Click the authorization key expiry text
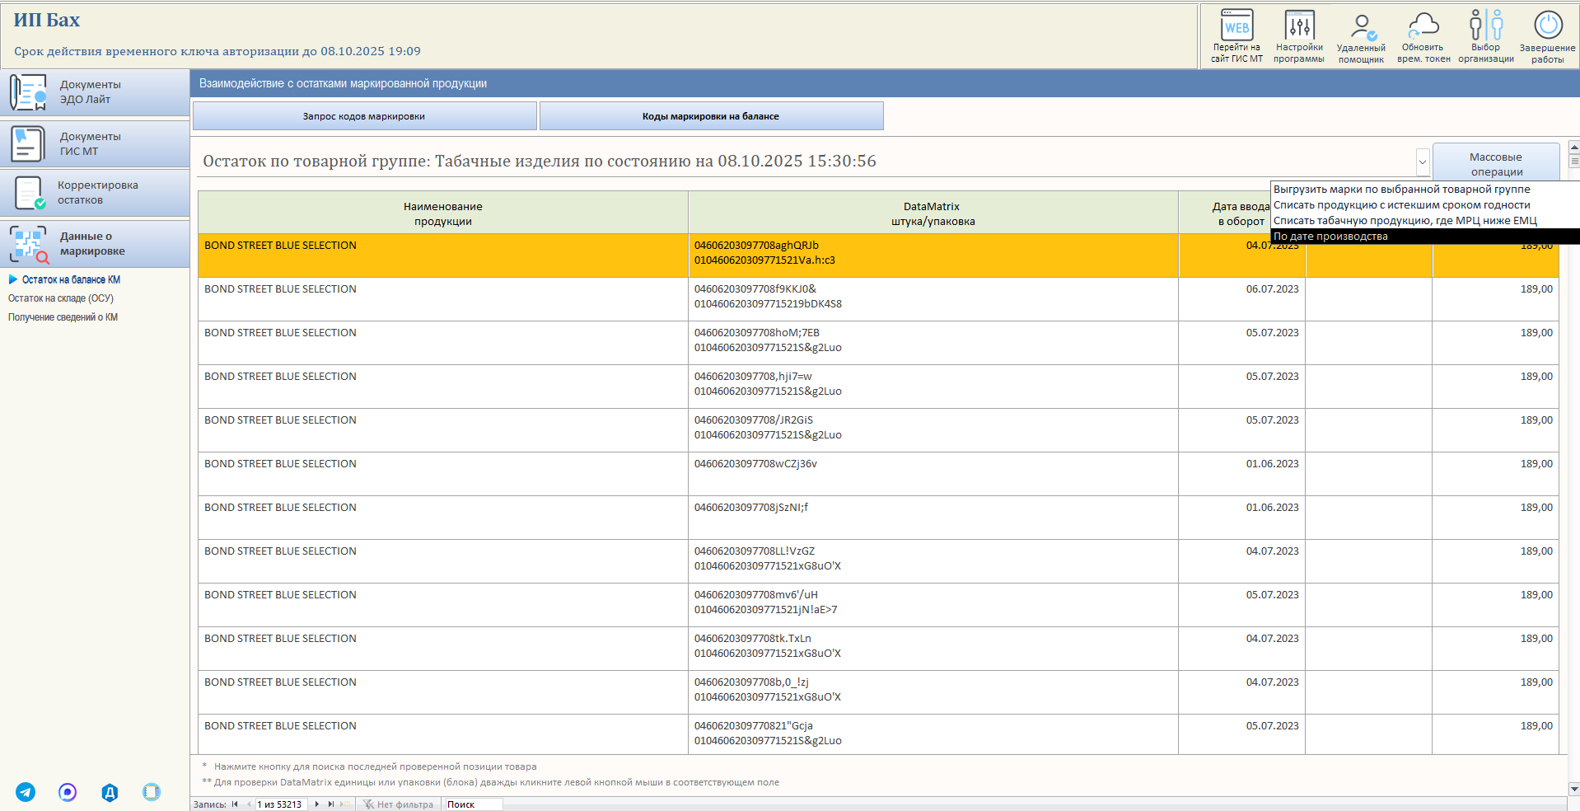The height and width of the screenshot is (811, 1580). click(217, 51)
